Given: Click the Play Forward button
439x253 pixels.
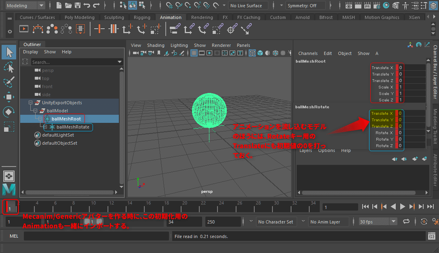Looking at the screenshot, I should pyautogui.click(x=403, y=207).
